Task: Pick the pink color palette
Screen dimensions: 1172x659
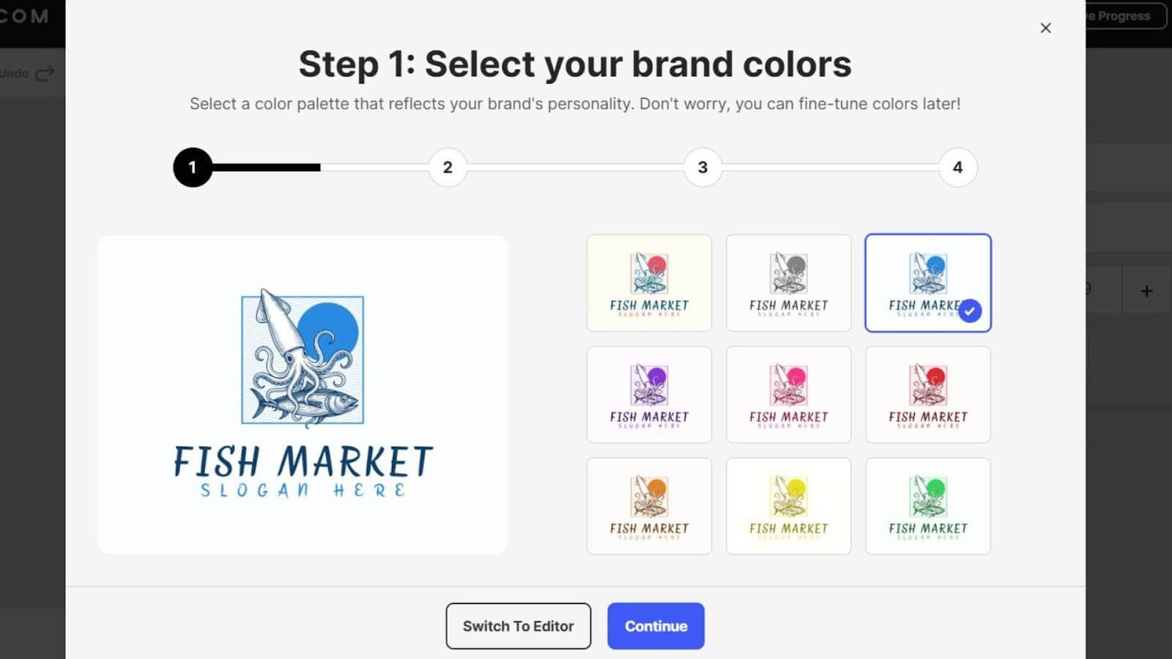Action: point(788,395)
